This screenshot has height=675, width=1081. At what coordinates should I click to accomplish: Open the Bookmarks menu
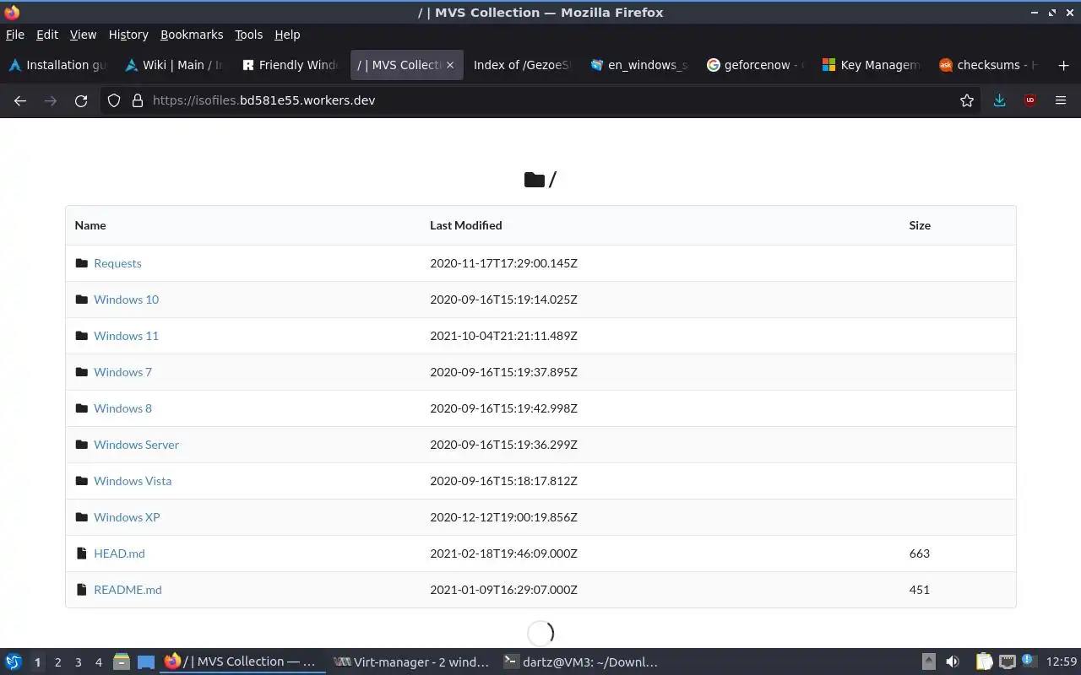click(192, 35)
